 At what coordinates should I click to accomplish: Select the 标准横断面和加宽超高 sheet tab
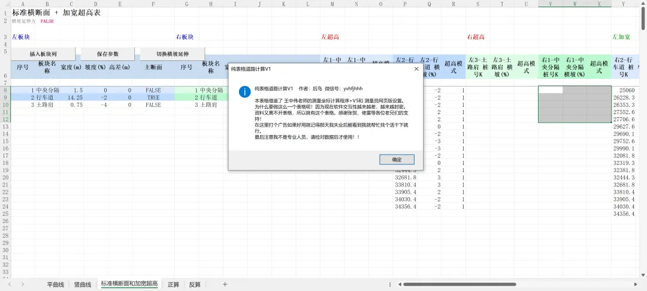point(129,284)
